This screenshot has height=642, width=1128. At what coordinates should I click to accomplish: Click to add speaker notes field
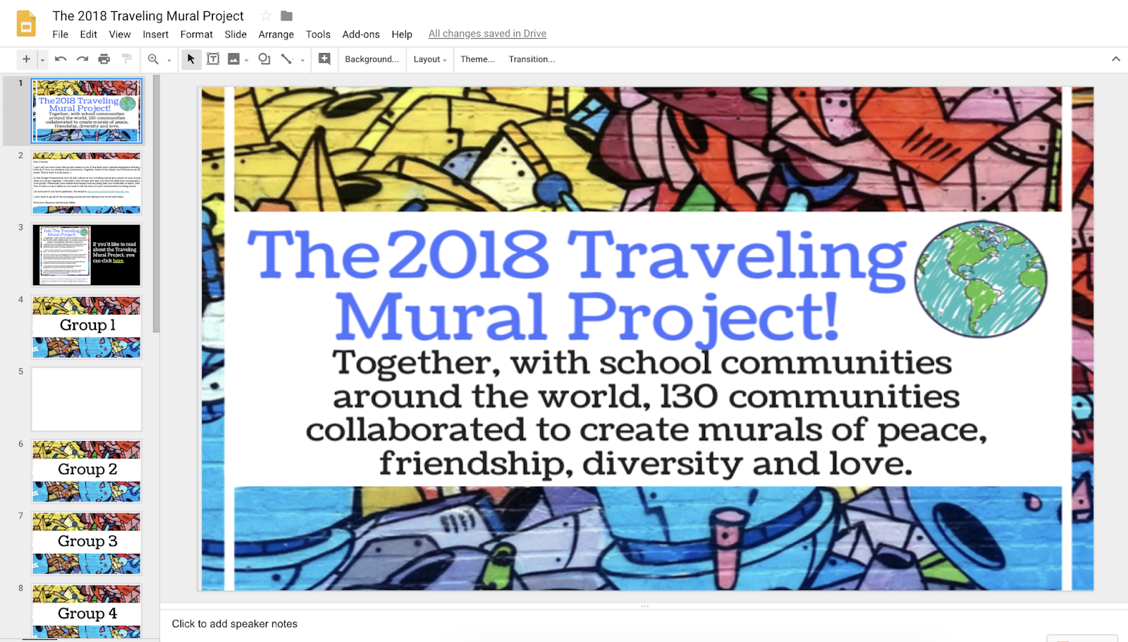[644, 624]
